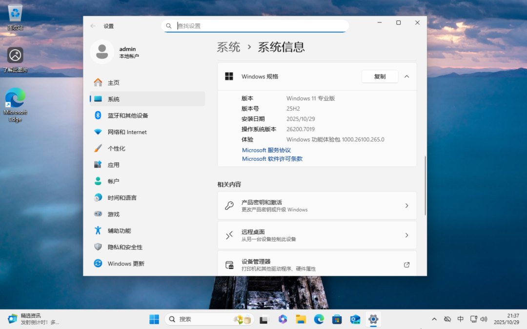Click the settings page scrollbar

coord(425,186)
